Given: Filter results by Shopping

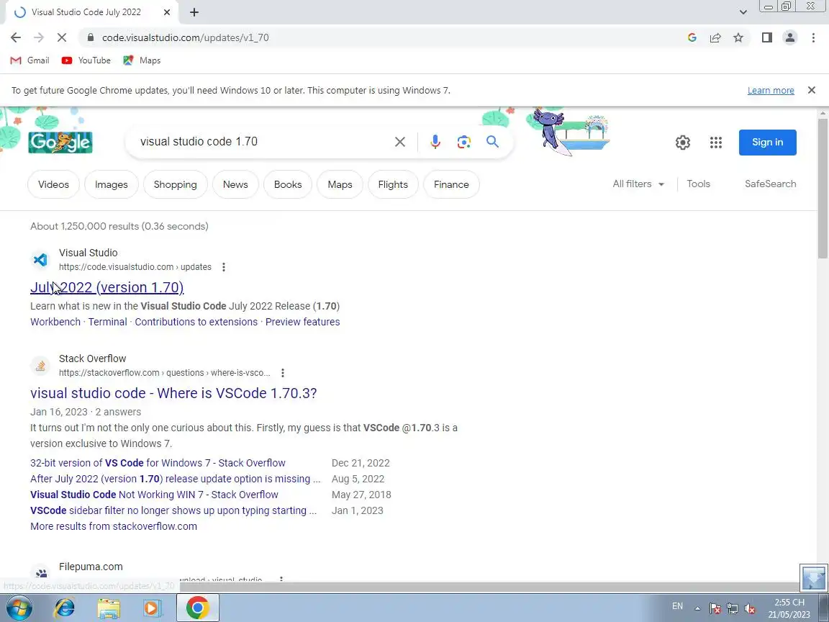Looking at the screenshot, I should click(x=175, y=184).
